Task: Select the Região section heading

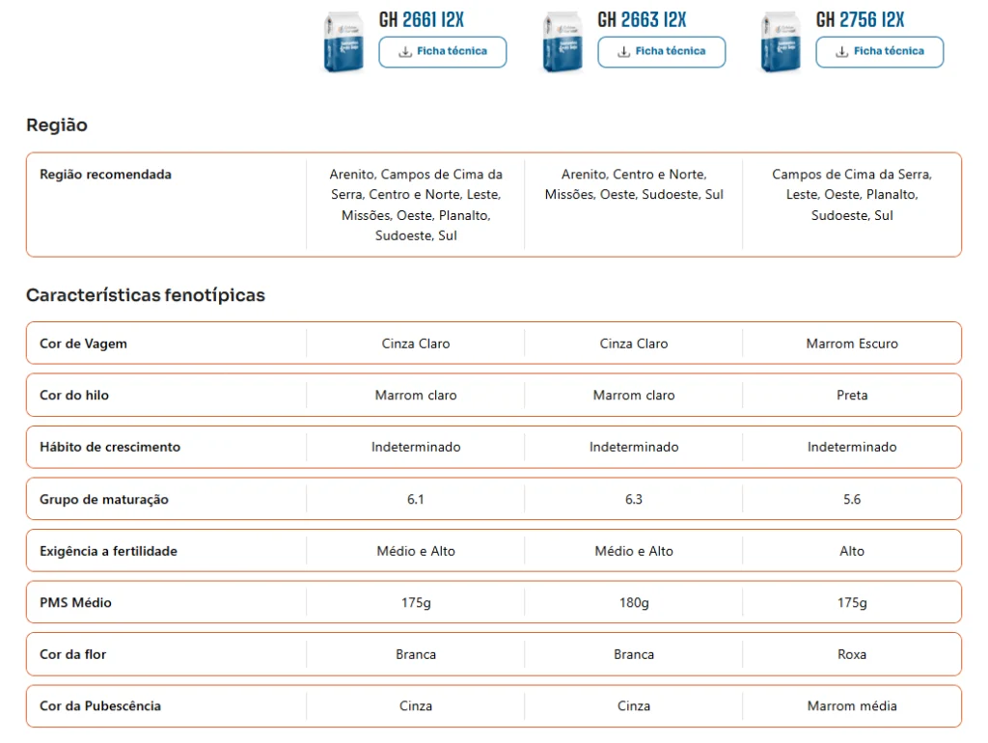Action: coord(57,124)
